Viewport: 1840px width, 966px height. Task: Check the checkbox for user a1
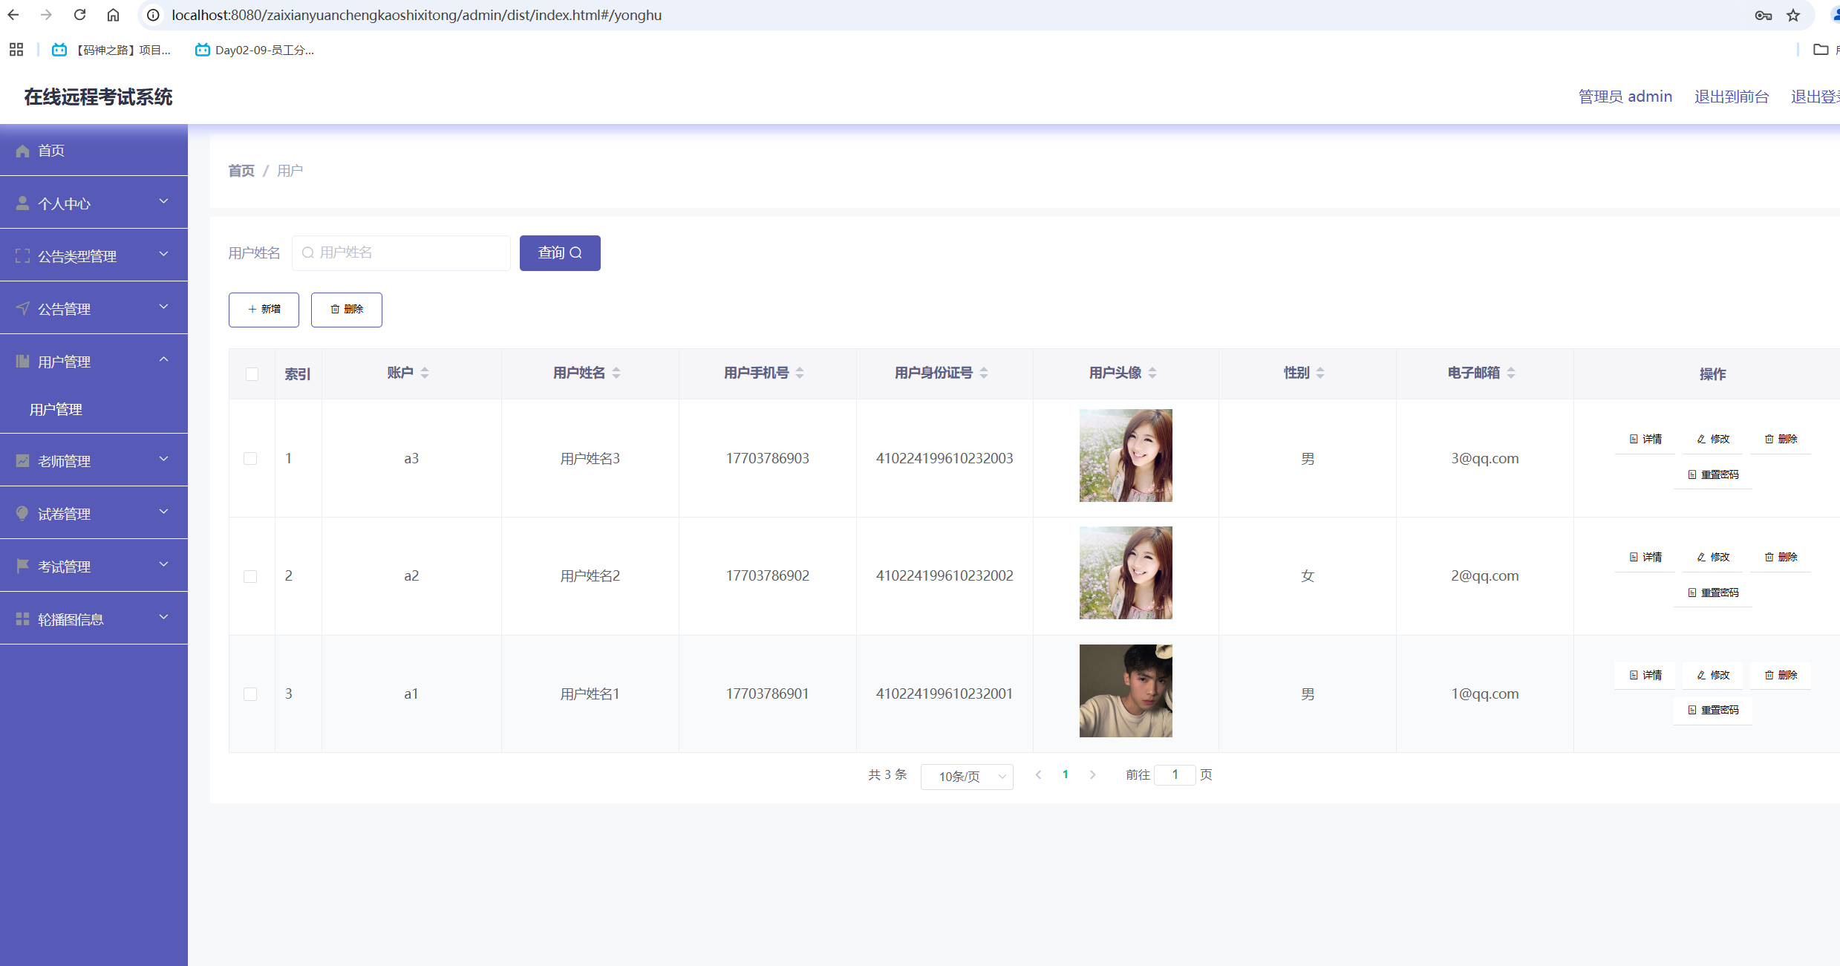click(251, 694)
